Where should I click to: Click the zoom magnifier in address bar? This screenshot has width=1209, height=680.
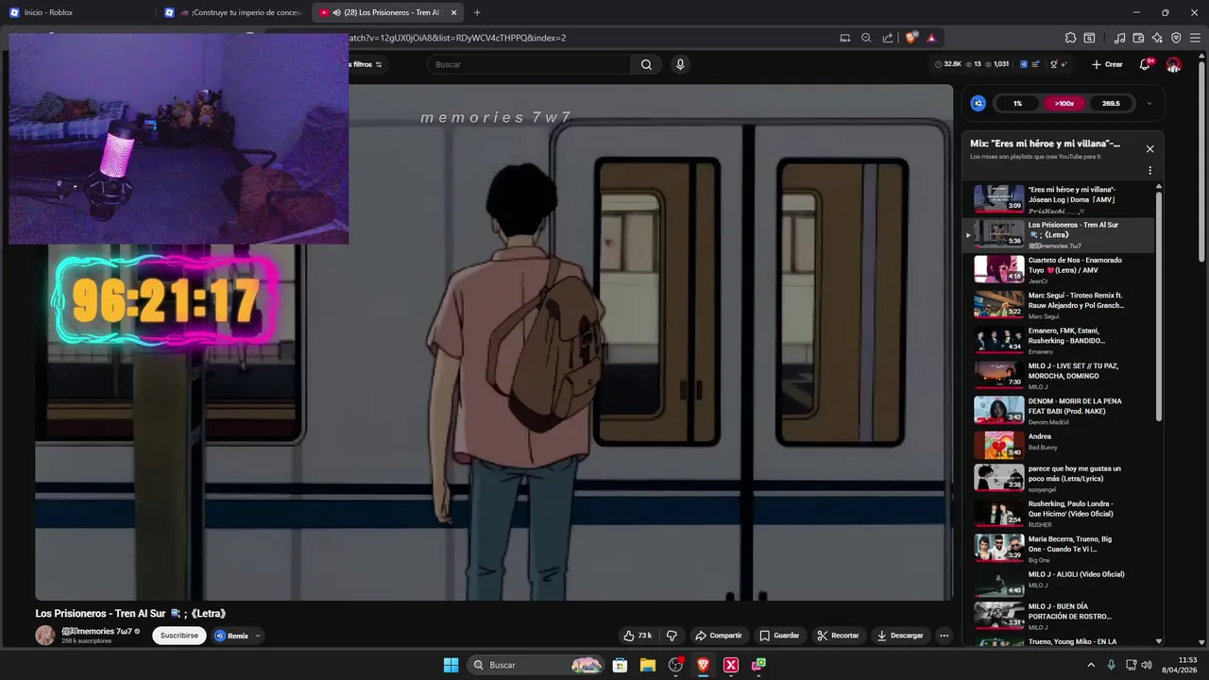point(866,38)
